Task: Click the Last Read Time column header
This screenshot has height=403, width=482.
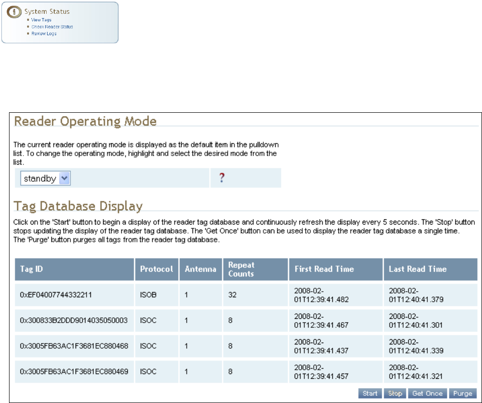Action: [x=430, y=269]
